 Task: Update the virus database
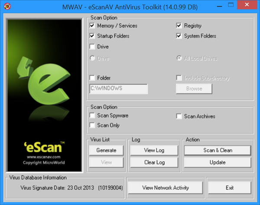[218, 162]
